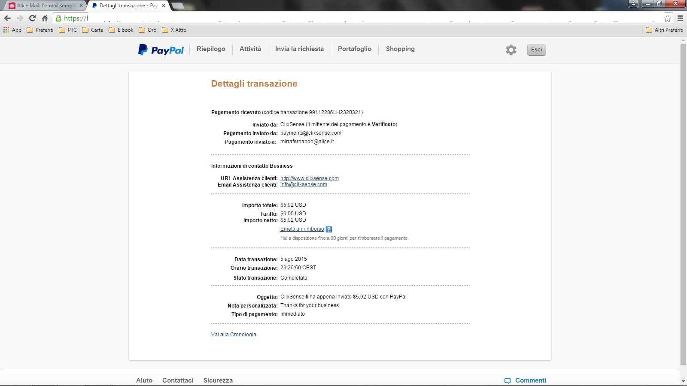Close the Dettagli transazione tab
The width and height of the screenshot is (687, 386).
click(x=164, y=6)
